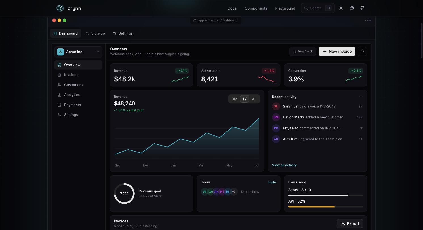The width and height of the screenshot is (423, 230).
Task: Click the Invite link in Team card
Action: 272,182
